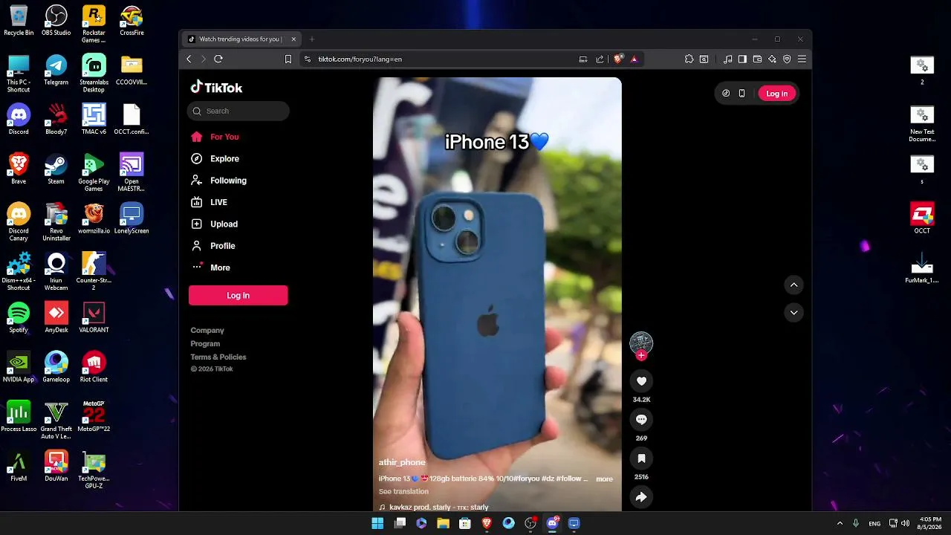
Task: Follow the creator with the red plus button
Action: tap(641, 355)
